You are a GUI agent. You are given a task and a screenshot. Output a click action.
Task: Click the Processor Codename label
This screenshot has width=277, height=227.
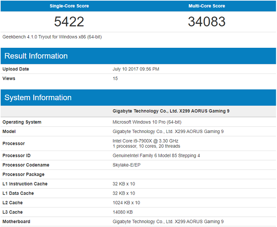pos(26,165)
